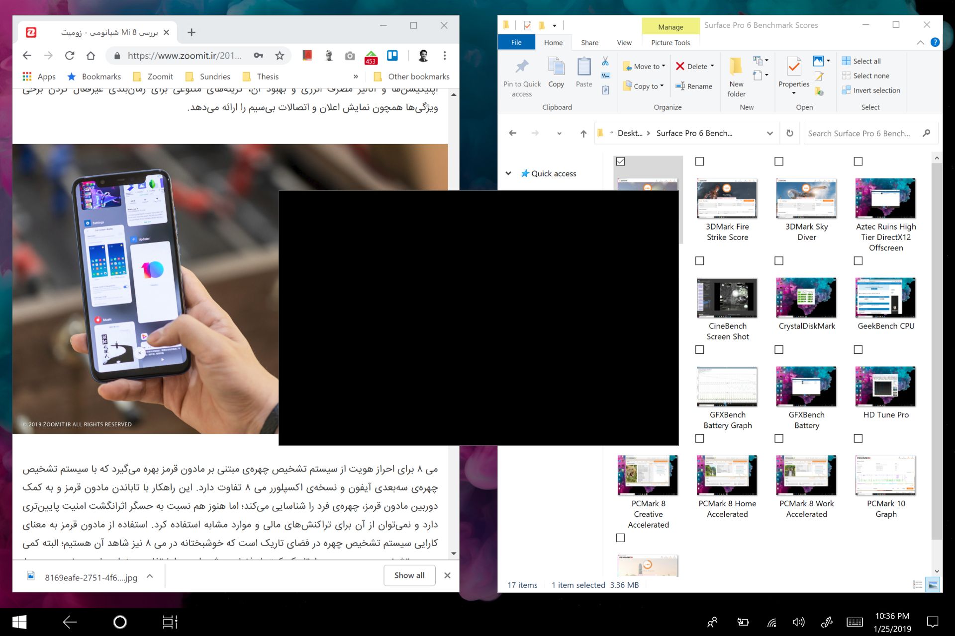Open Task View on taskbar

[170, 622]
